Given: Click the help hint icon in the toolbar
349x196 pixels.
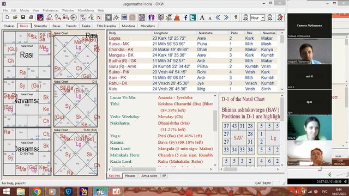Looking at the screenshot, I should (236, 17).
